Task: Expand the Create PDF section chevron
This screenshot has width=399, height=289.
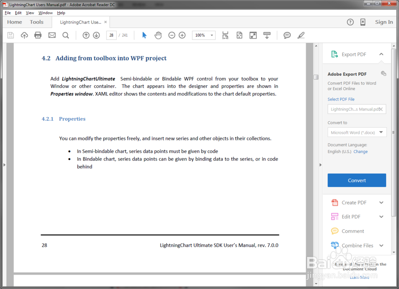Action: 381,202
